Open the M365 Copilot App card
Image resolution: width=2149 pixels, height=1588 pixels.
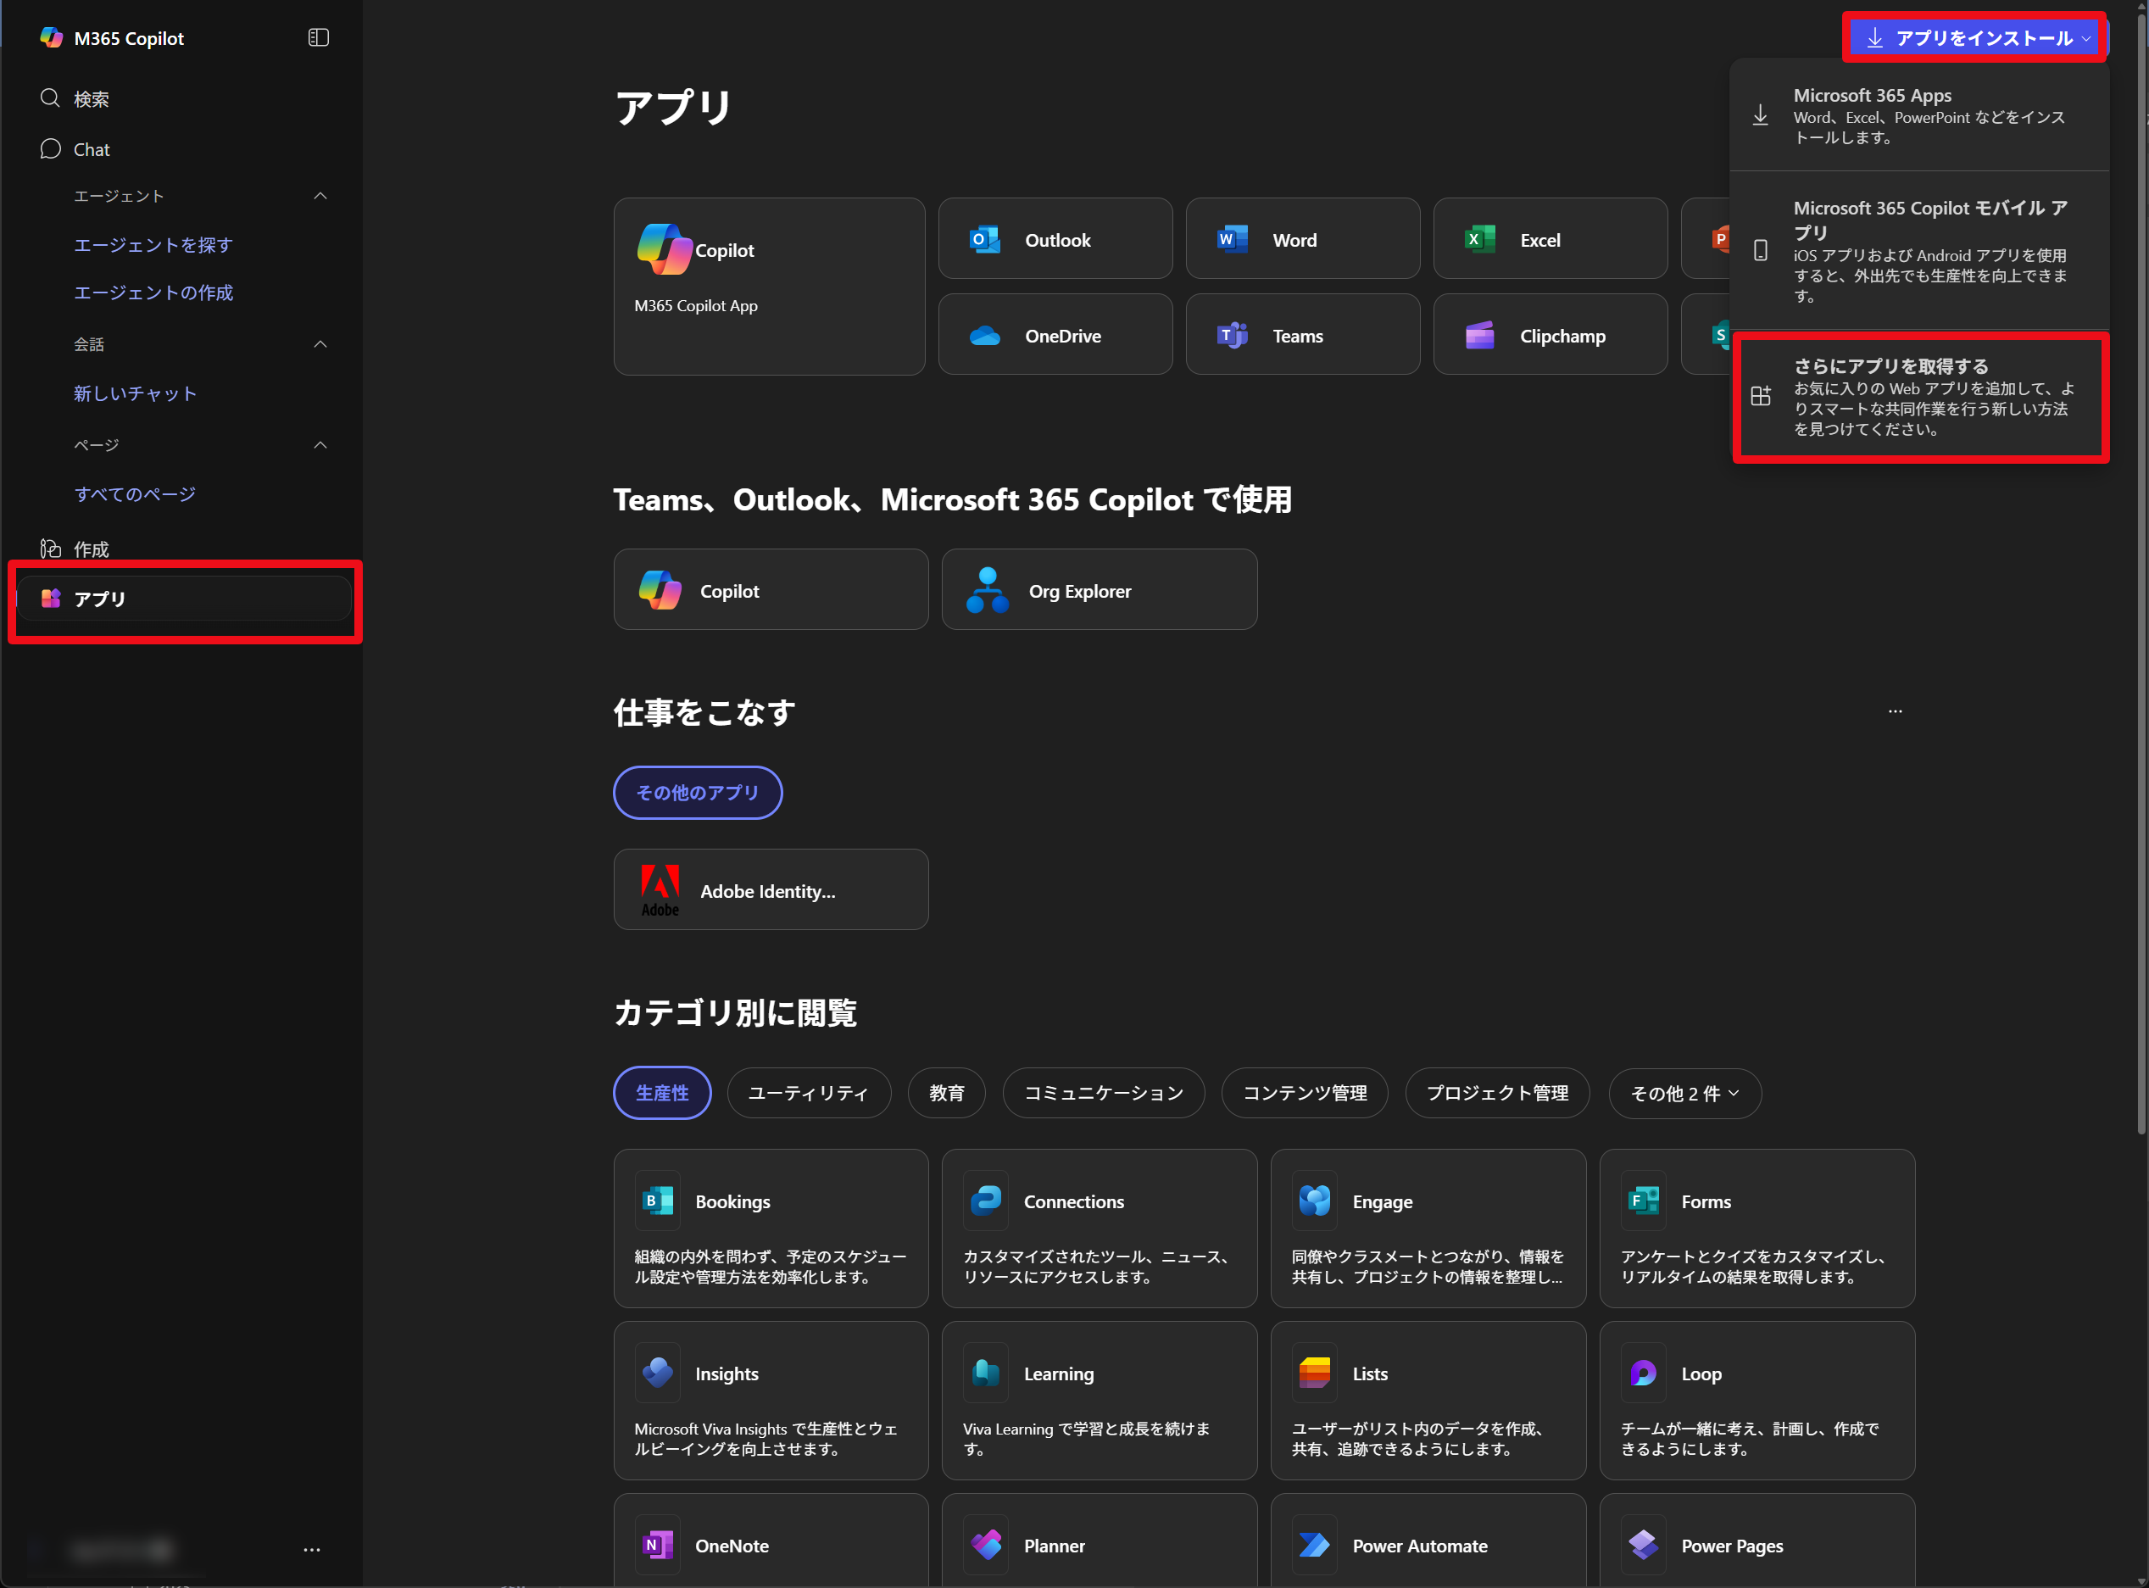(x=769, y=287)
